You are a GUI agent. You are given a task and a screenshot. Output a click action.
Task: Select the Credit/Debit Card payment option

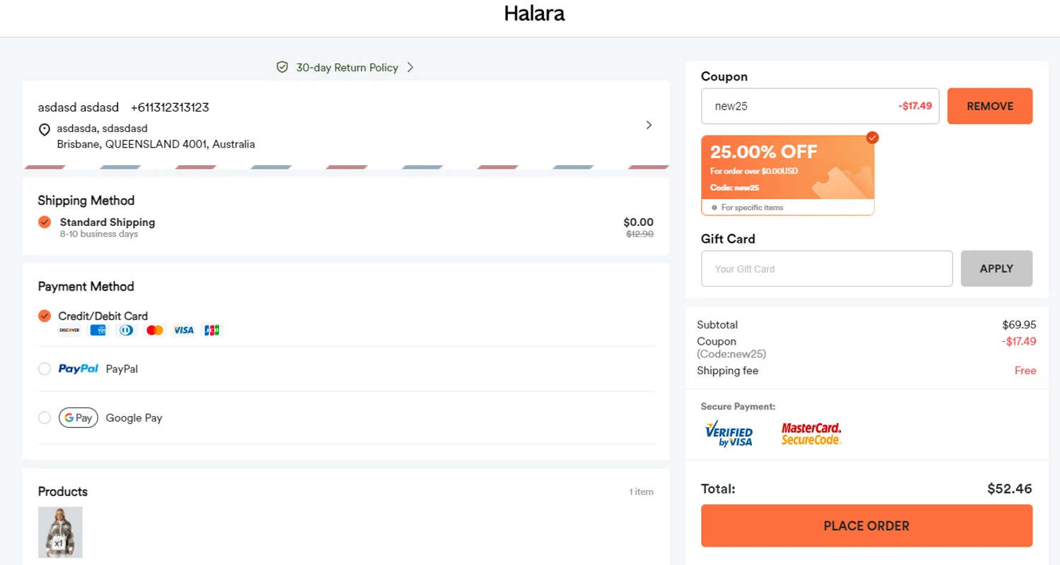pyautogui.click(x=45, y=316)
